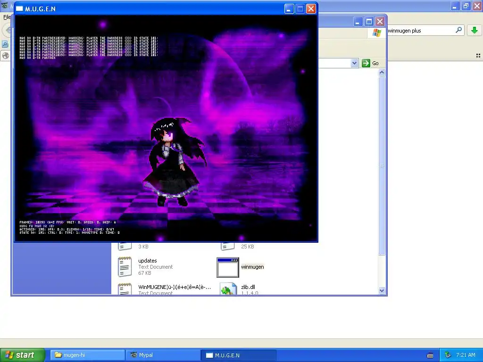Select the winmugen application icon
Viewport: 483px width, 362px height.
(x=228, y=267)
